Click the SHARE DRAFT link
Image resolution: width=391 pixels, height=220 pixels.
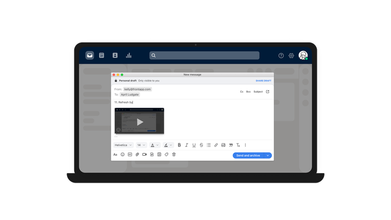(x=263, y=81)
